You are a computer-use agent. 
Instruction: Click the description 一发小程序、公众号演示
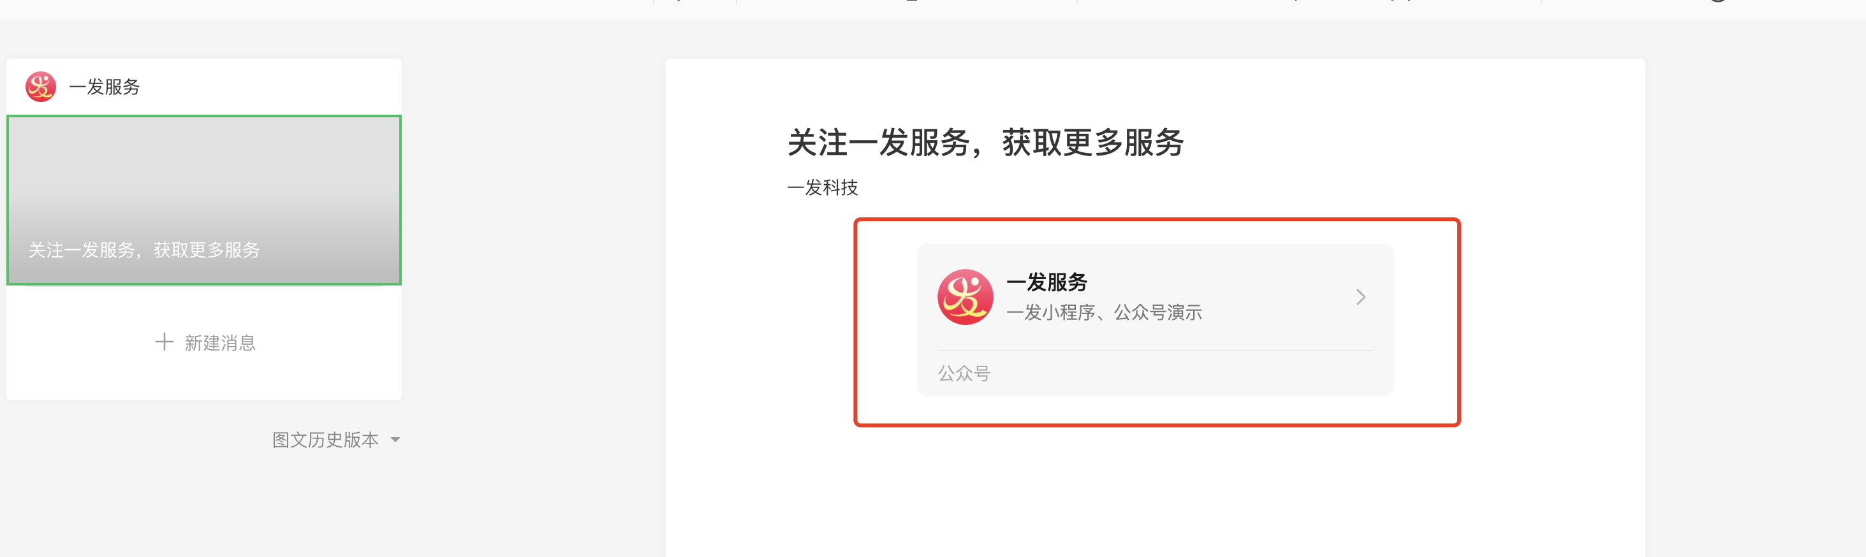tap(1104, 312)
